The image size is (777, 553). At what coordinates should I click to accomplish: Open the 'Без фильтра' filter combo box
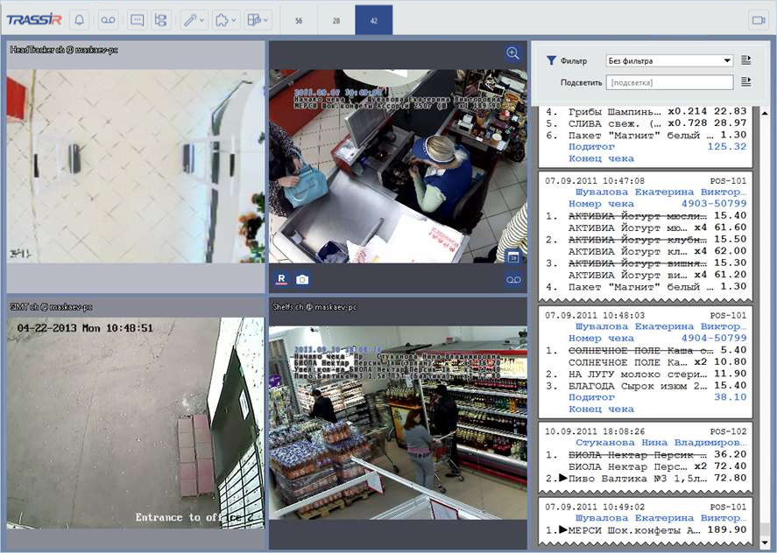669,61
